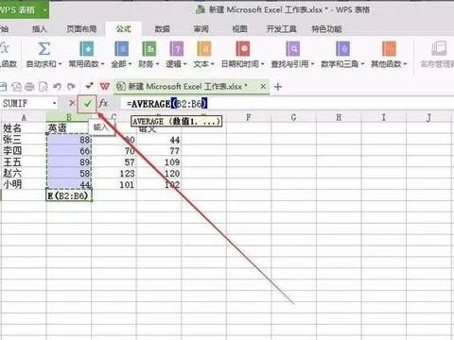Switch to the 审阅 ribbon tab

tap(201, 29)
